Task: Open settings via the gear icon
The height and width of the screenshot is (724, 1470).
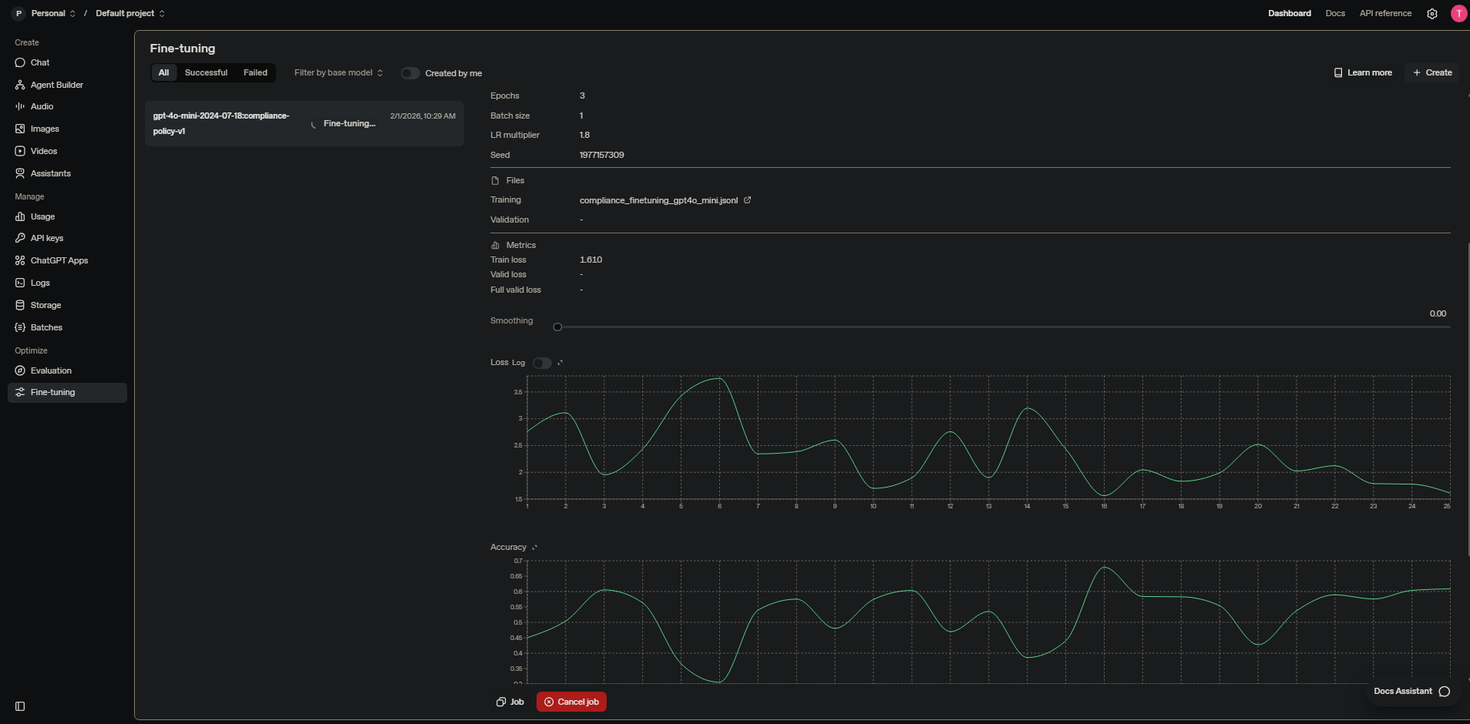Action: click(1432, 14)
